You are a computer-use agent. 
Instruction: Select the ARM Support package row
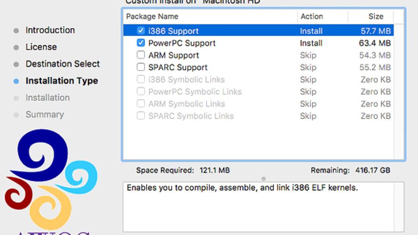(258, 55)
